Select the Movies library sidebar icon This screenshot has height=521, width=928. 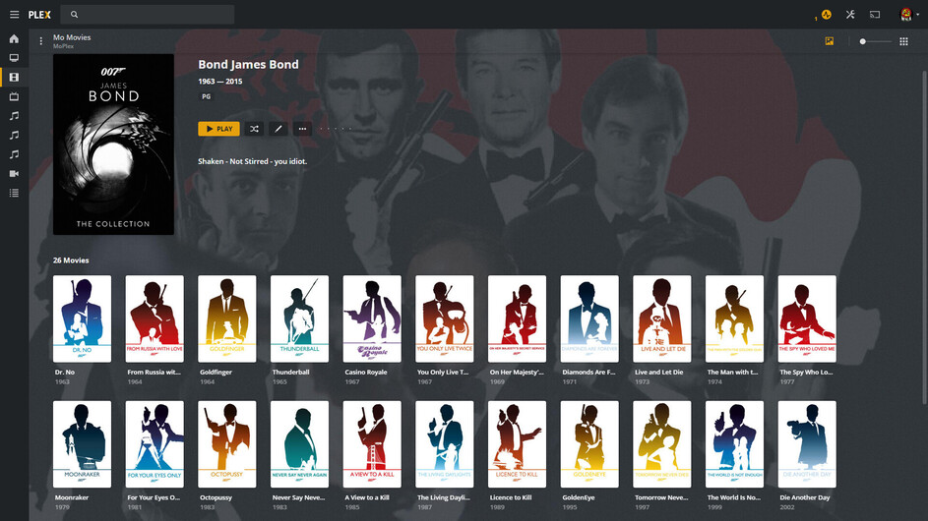click(14, 78)
